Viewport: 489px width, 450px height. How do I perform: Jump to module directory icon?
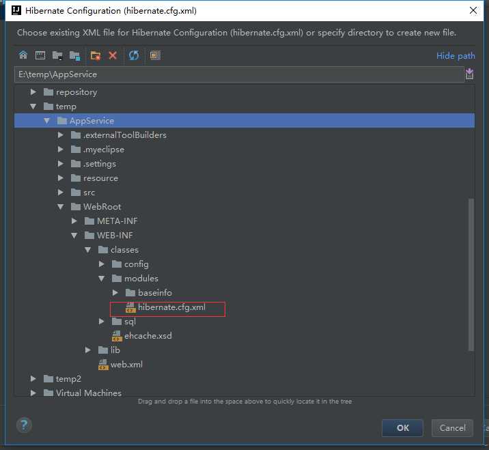click(x=75, y=56)
